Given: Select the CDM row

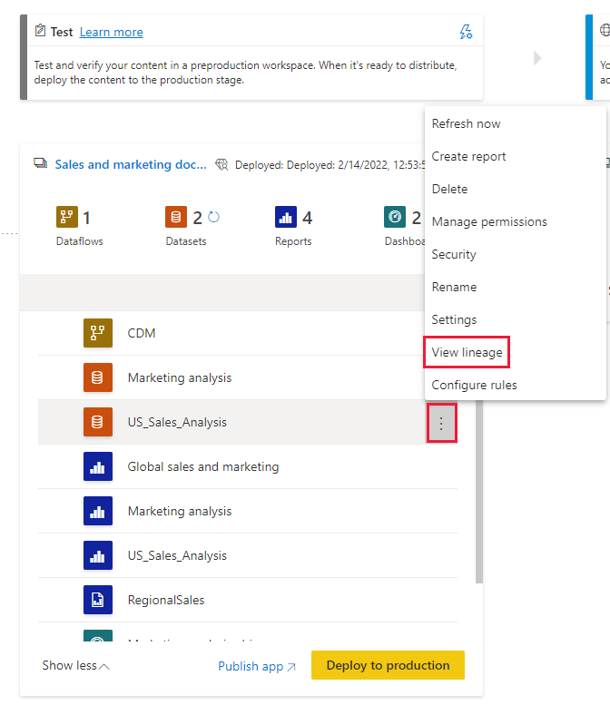Looking at the screenshot, I should (248, 333).
